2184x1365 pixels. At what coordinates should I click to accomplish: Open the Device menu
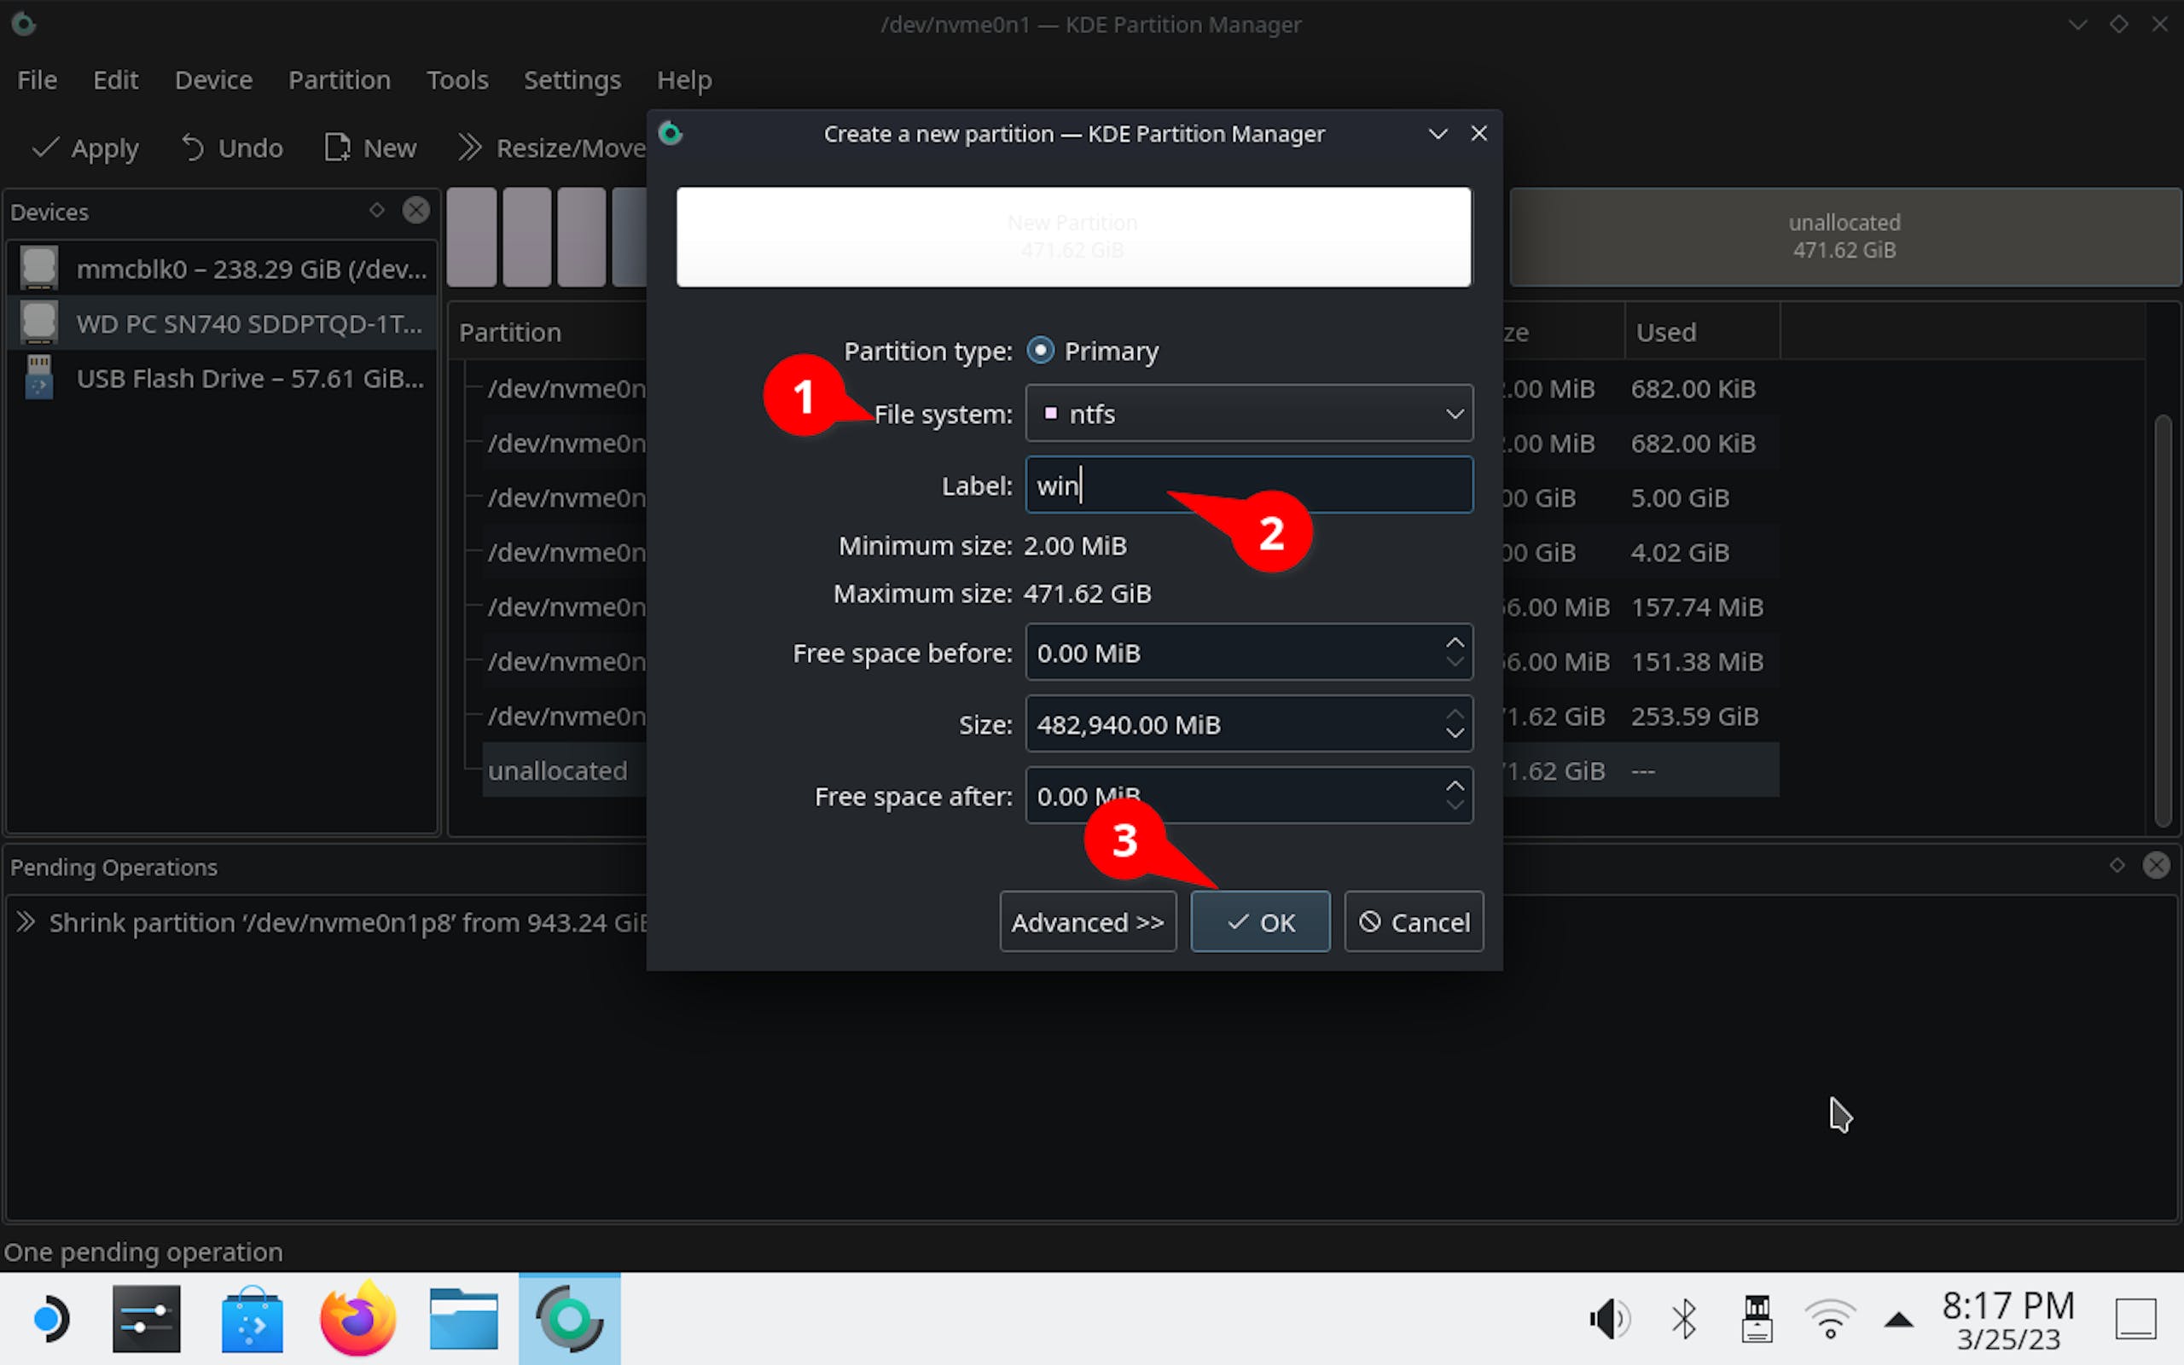(213, 79)
